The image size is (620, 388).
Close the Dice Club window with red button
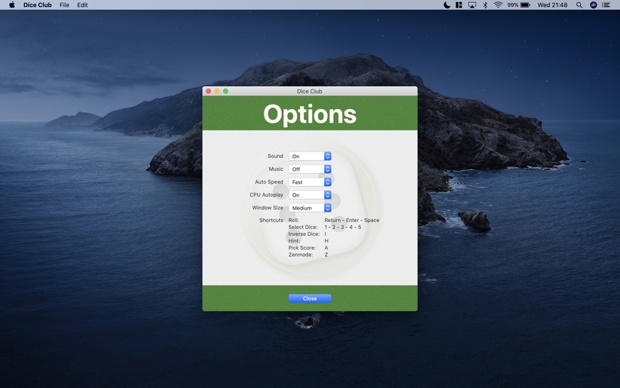(208, 91)
